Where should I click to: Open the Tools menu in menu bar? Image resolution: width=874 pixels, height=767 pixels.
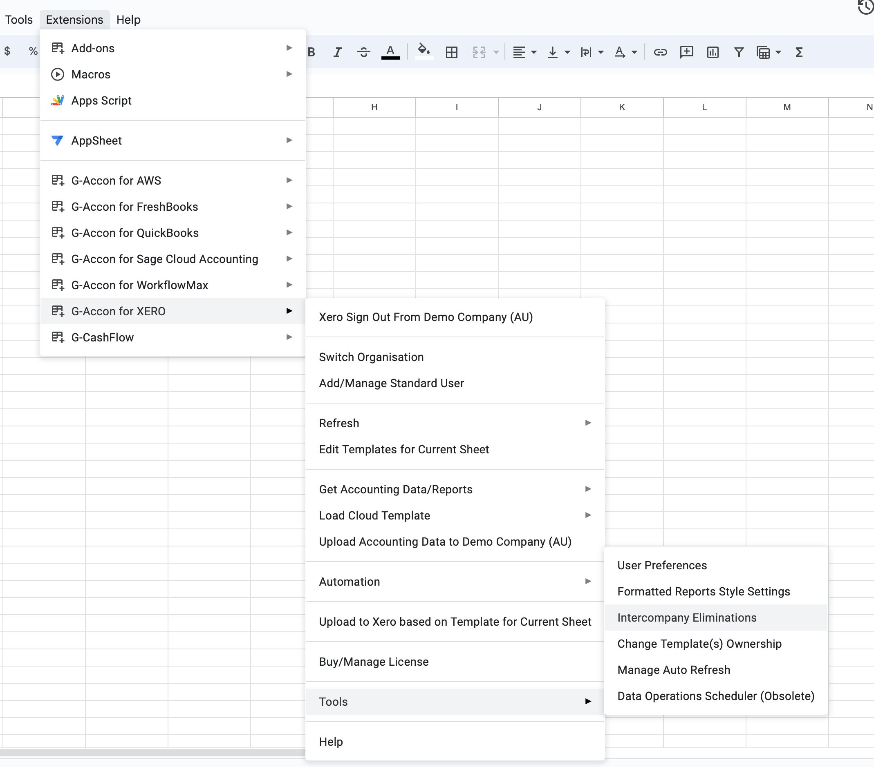click(x=18, y=20)
